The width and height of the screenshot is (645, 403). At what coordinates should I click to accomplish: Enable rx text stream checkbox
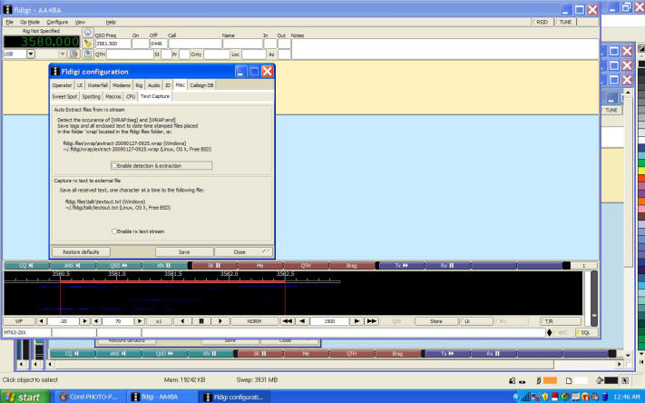pyautogui.click(x=114, y=231)
